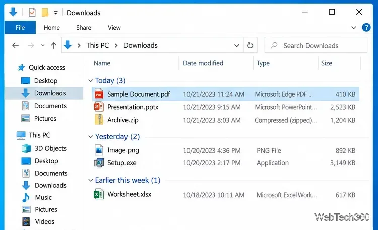Click the Downloads arrow icon under This PC

26,185
